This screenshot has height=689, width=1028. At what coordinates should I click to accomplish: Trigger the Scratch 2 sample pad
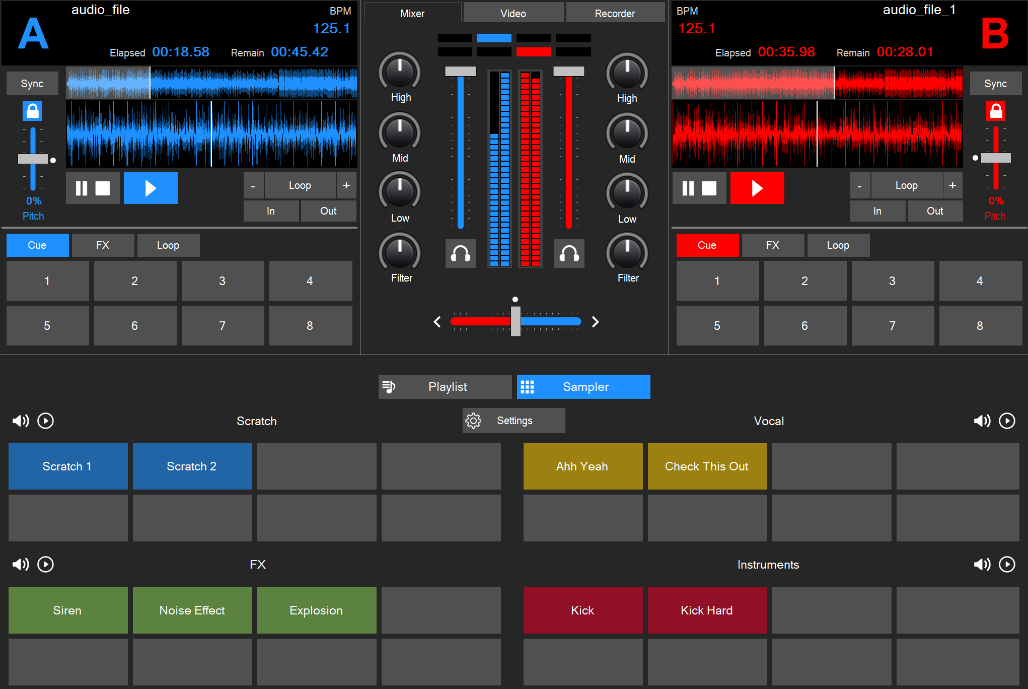tap(192, 466)
